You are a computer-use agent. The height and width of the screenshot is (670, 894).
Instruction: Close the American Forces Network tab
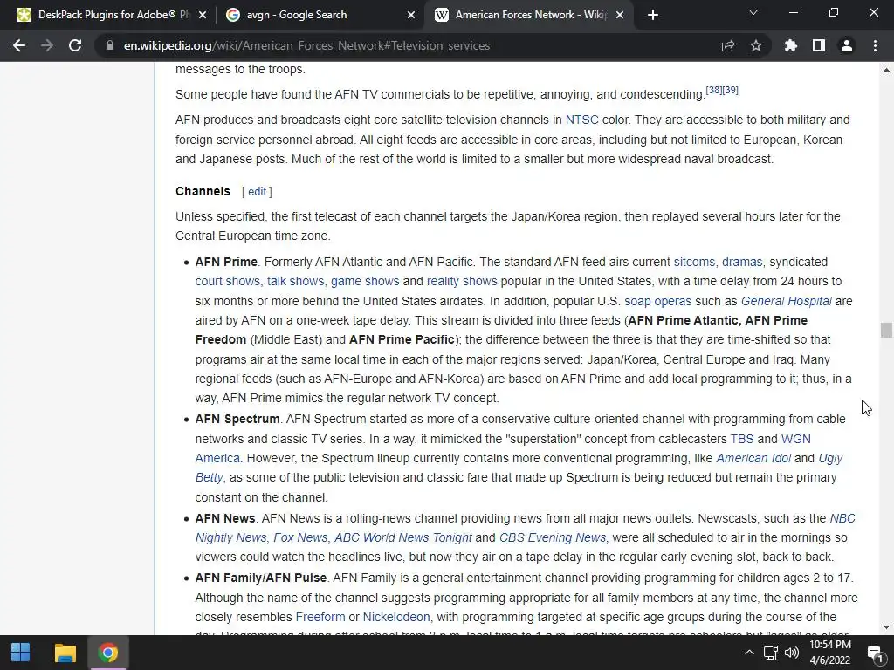pos(621,15)
